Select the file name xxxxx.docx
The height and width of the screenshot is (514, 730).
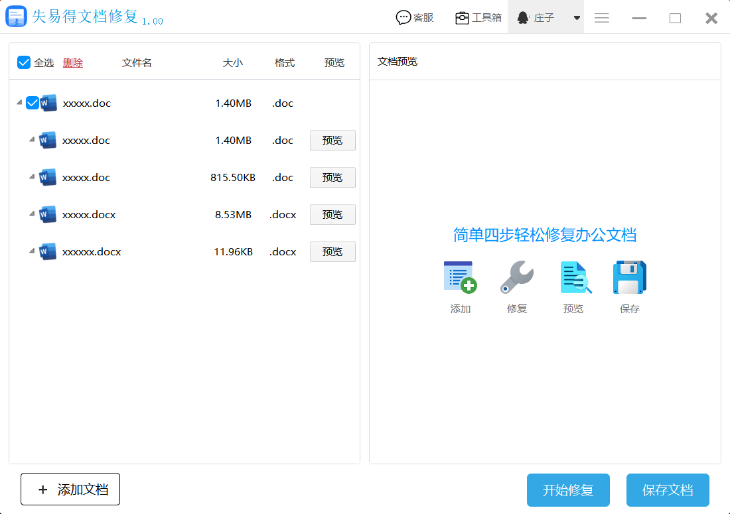click(x=89, y=214)
